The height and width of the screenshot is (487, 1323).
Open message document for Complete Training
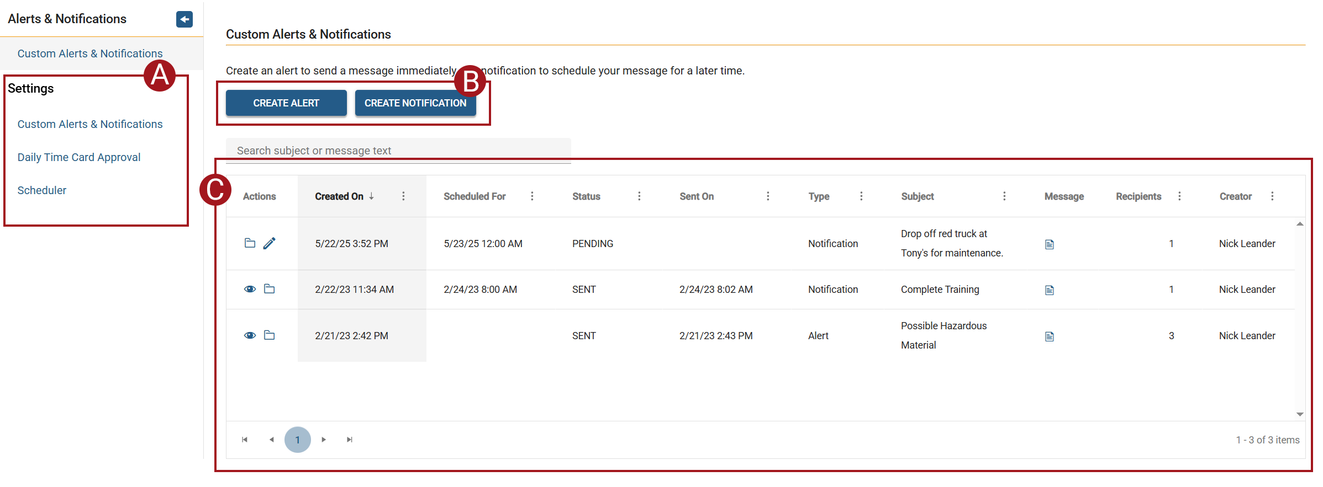click(x=1050, y=290)
